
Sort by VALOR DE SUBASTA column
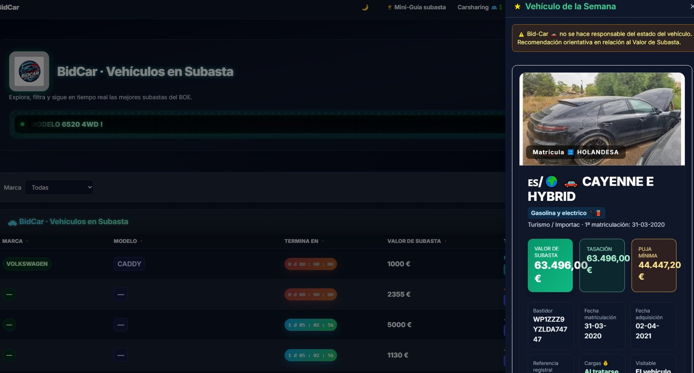pyautogui.click(x=414, y=241)
